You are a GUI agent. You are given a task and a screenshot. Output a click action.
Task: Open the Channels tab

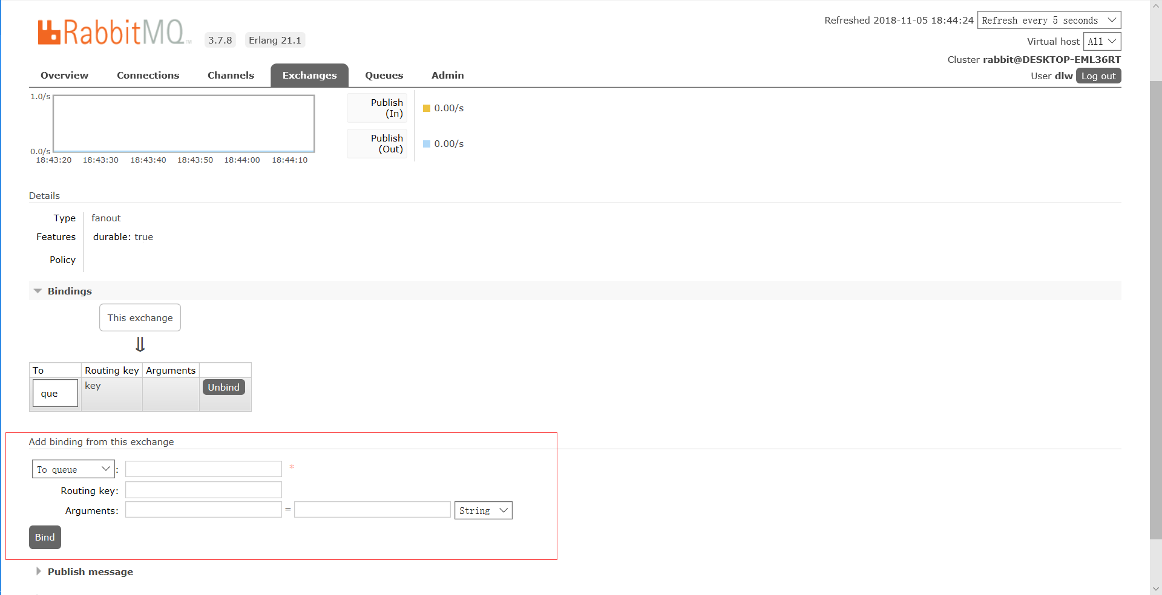tap(231, 75)
